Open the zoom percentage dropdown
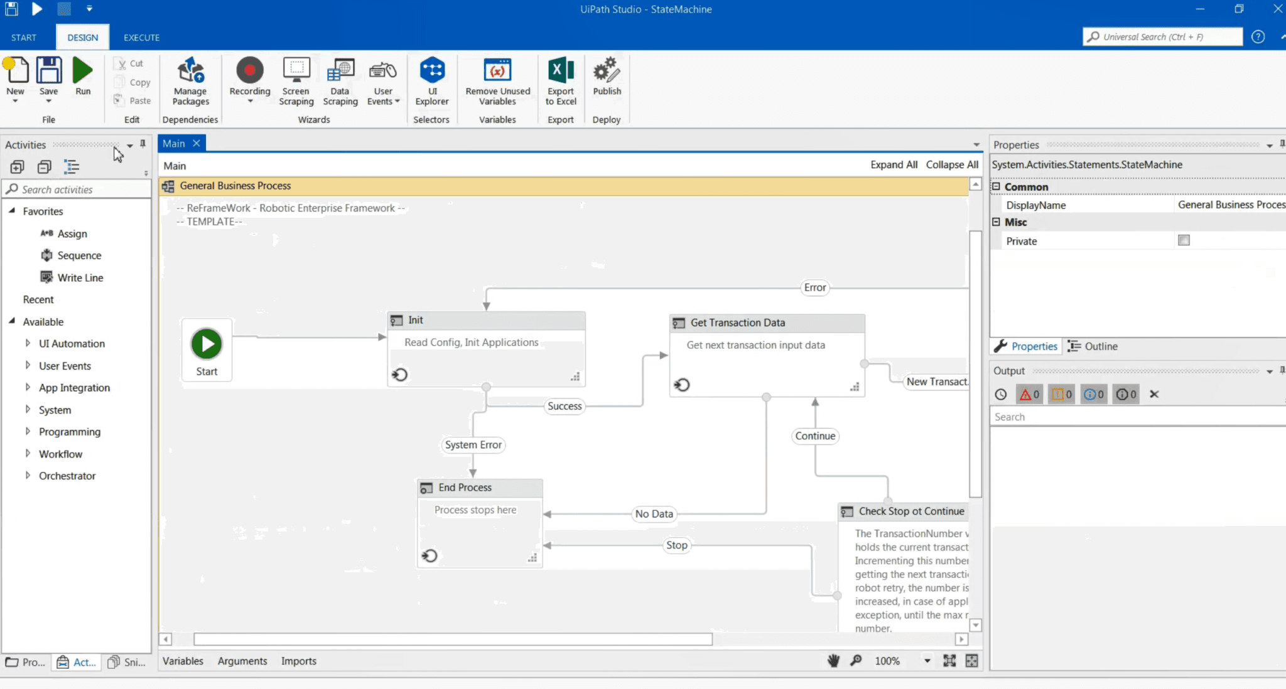This screenshot has height=689, width=1286. point(927,661)
